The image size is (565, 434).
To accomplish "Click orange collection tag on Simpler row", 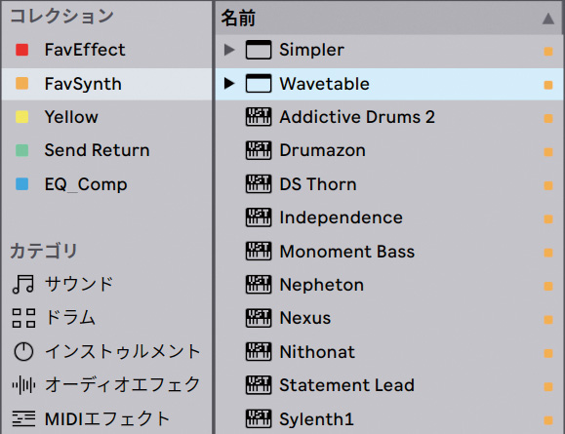I will click(x=548, y=52).
